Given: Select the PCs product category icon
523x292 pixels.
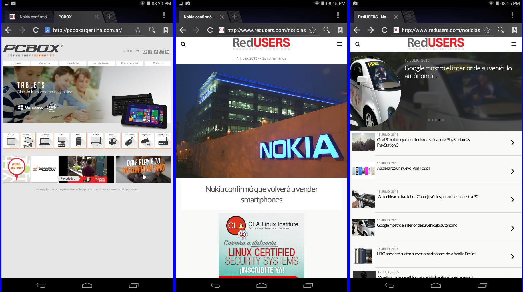Looking at the screenshot, I should pos(62,141).
